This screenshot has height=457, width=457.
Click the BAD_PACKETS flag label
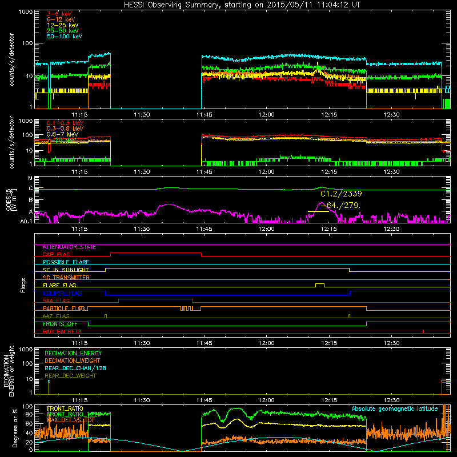[x=62, y=331]
